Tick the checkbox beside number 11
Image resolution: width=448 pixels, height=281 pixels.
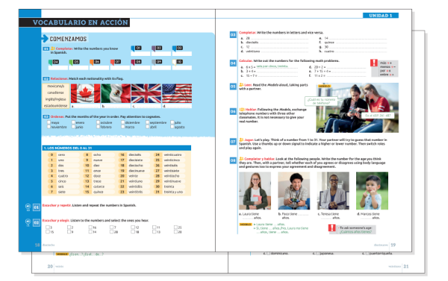155,227
